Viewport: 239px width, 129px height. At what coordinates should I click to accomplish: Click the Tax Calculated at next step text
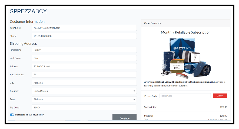point(218,120)
